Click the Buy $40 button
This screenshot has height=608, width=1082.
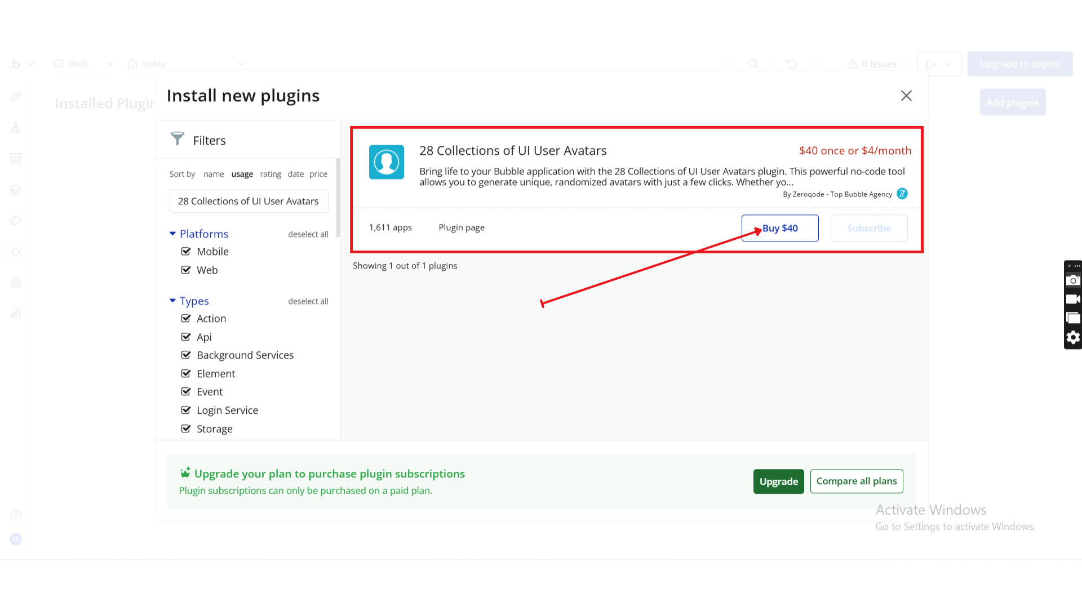[x=780, y=228]
